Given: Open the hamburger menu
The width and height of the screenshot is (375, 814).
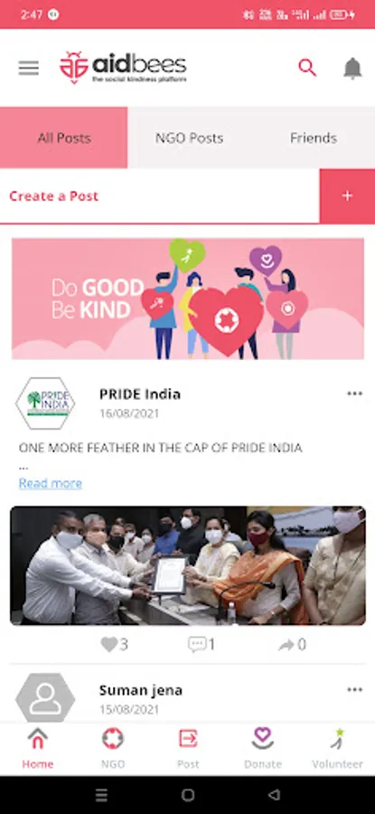Looking at the screenshot, I should [x=29, y=68].
